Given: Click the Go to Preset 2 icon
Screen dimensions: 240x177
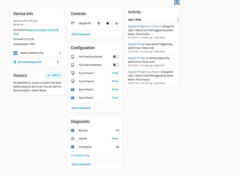Looking at the screenshot, I should point(72,81).
